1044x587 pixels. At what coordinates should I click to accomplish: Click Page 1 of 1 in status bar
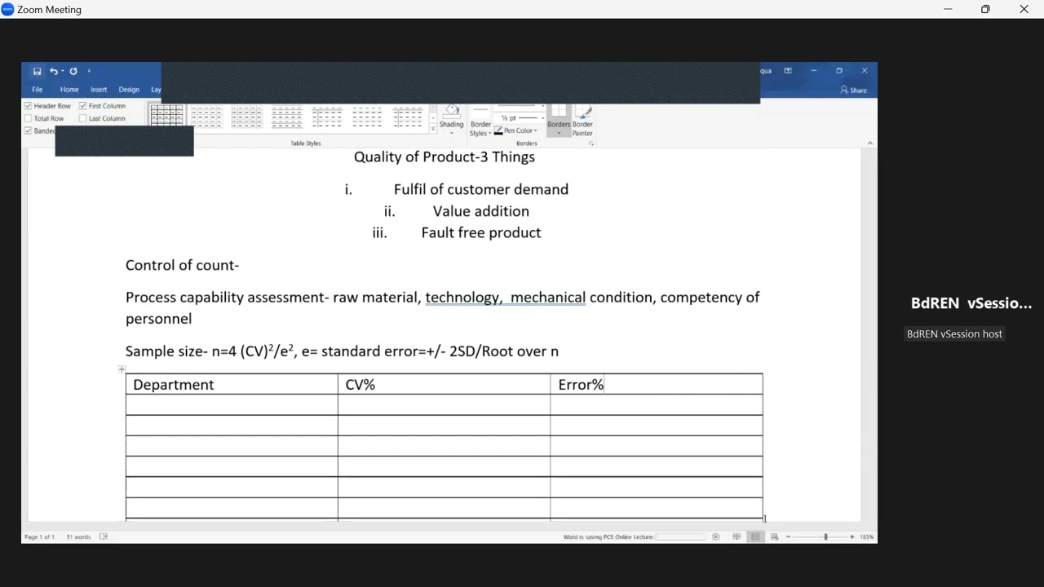click(39, 536)
